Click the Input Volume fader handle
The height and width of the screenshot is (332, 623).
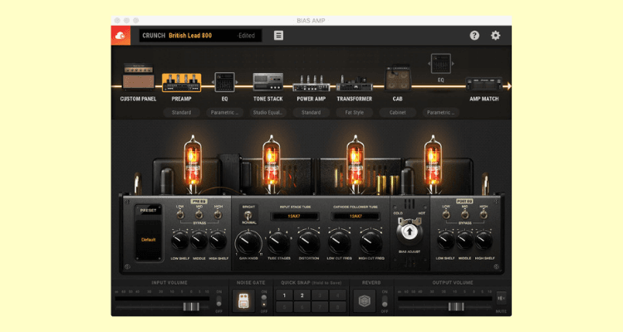click(191, 306)
